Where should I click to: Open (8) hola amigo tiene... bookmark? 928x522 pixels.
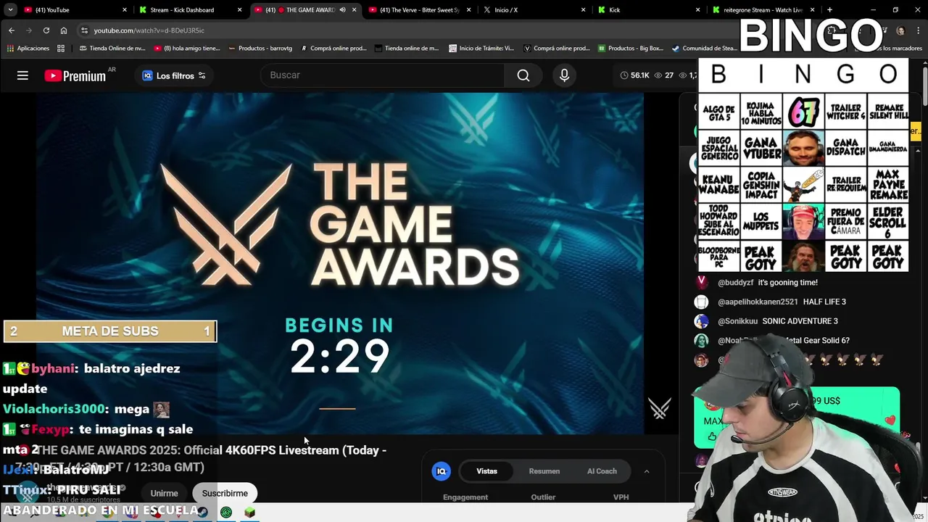point(186,49)
